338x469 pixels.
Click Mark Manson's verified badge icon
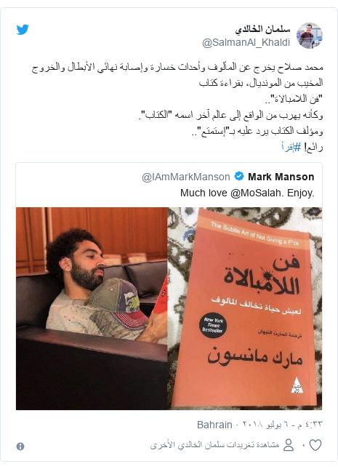(x=238, y=176)
